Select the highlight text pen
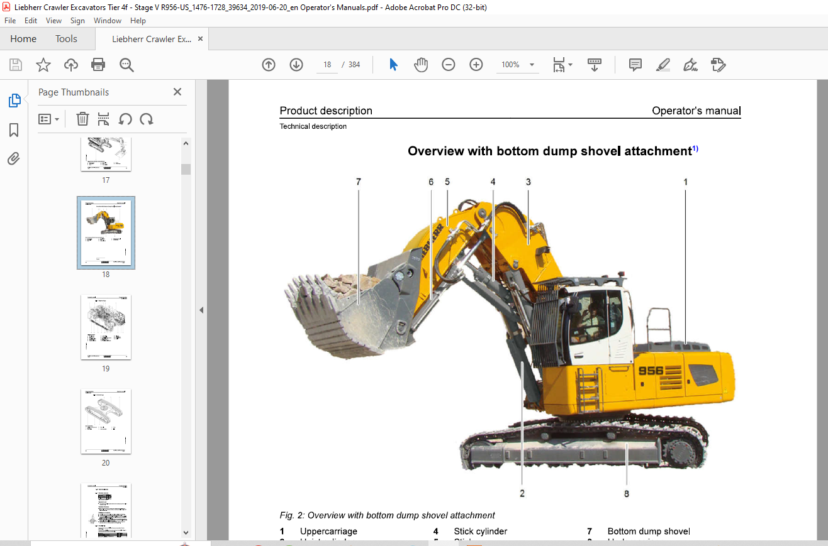The height and width of the screenshot is (546, 828). [x=663, y=65]
